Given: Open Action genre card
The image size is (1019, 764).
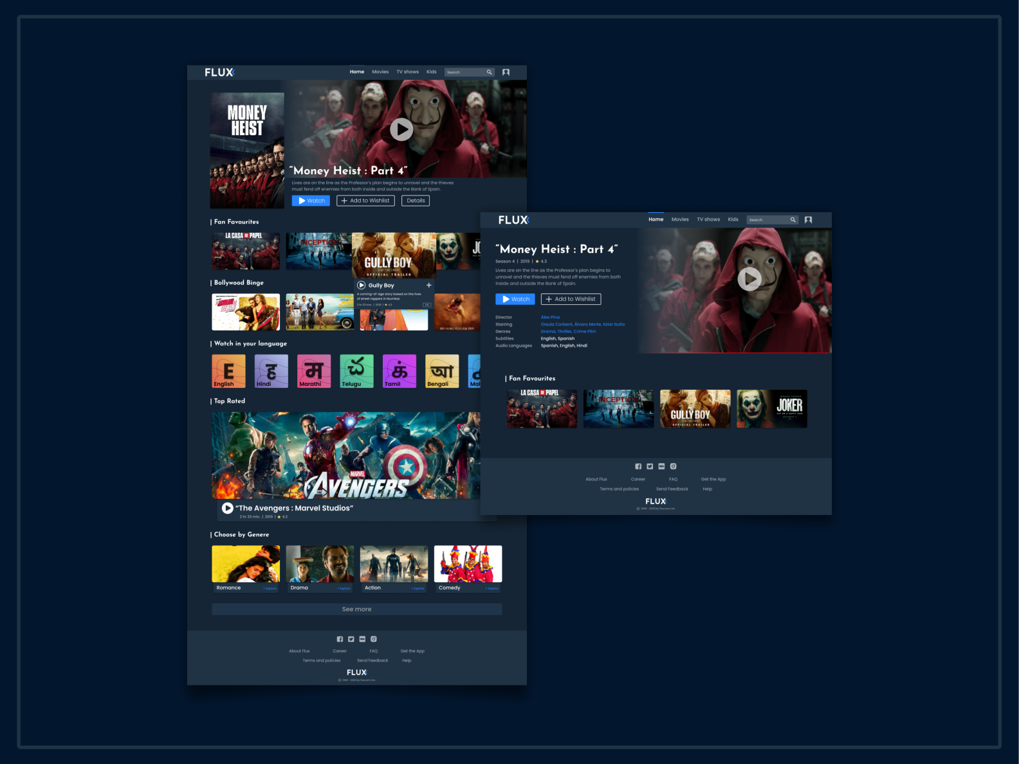Looking at the screenshot, I should click(x=394, y=569).
